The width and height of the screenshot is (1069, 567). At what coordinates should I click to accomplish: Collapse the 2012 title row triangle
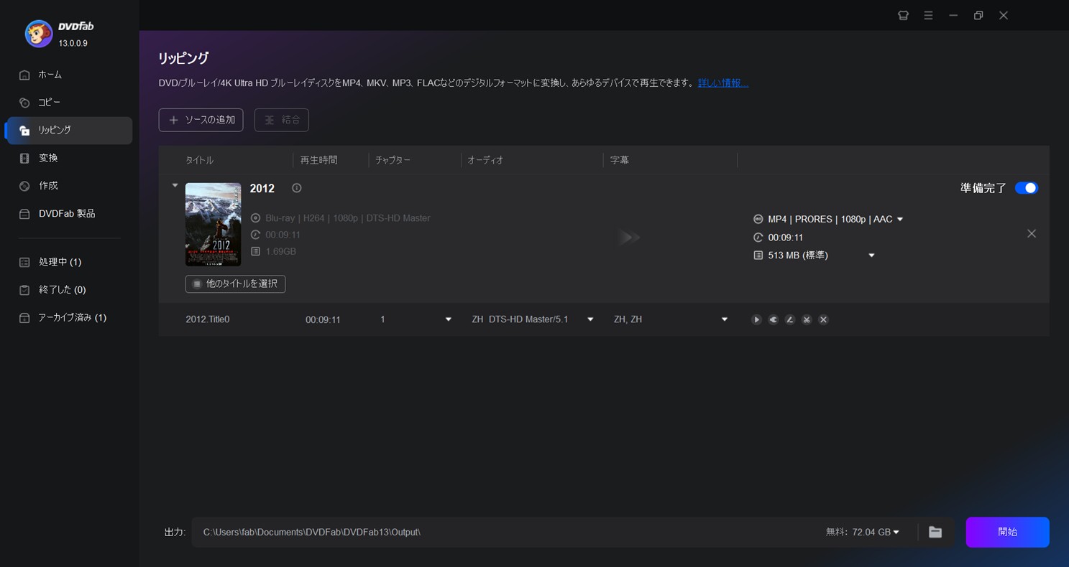click(x=175, y=186)
